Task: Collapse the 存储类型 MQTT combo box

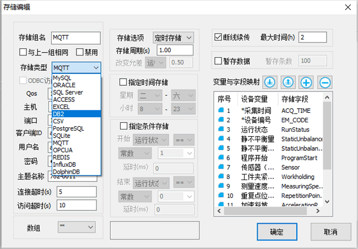Action: [x=96, y=67]
